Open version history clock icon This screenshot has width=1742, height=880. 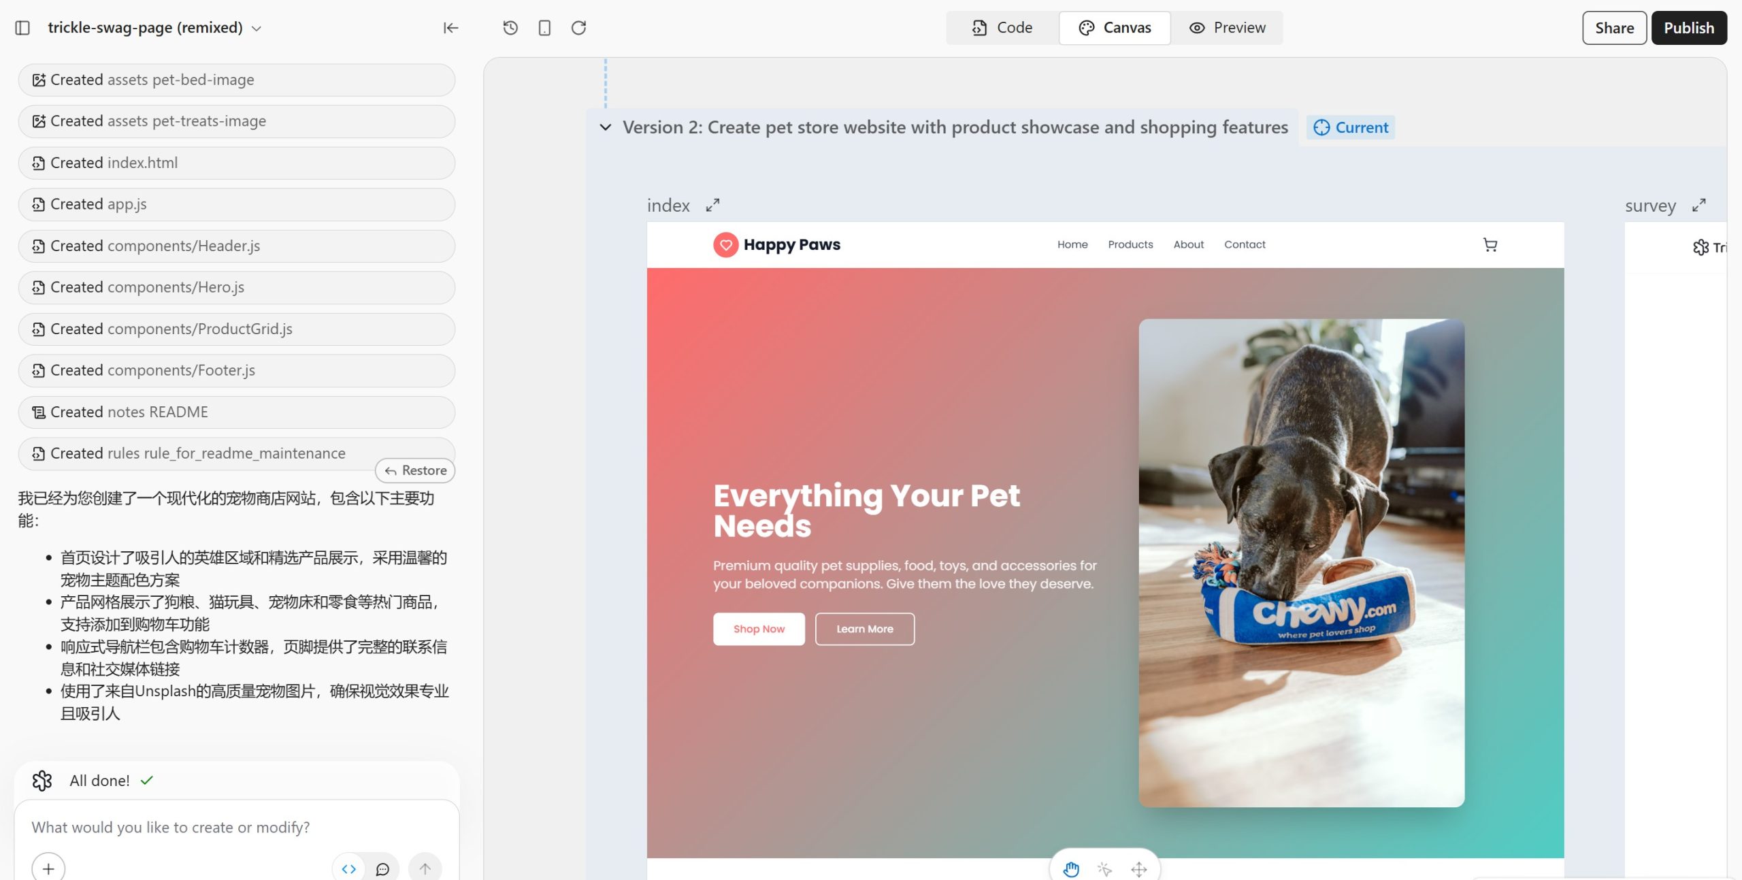[x=510, y=28]
